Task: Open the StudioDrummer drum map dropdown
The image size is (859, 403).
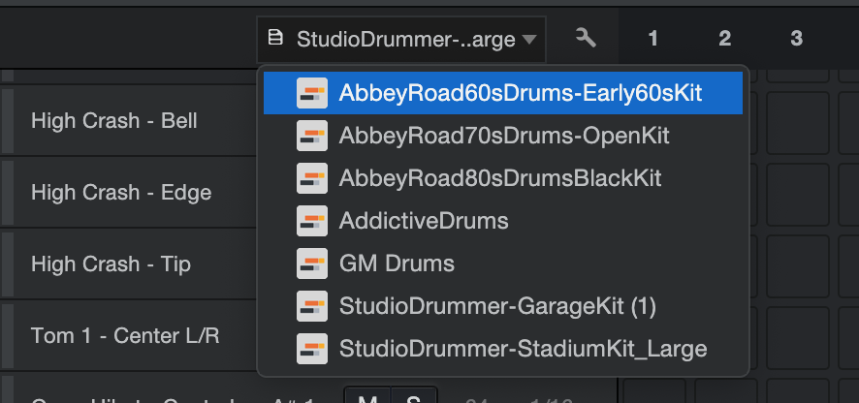Action: [401, 40]
